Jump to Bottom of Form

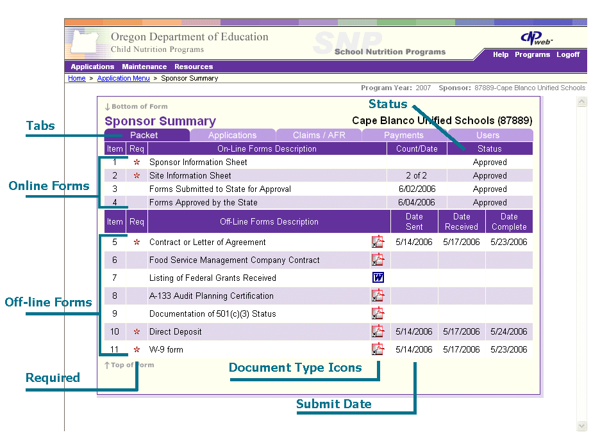click(x=137, y=106)
